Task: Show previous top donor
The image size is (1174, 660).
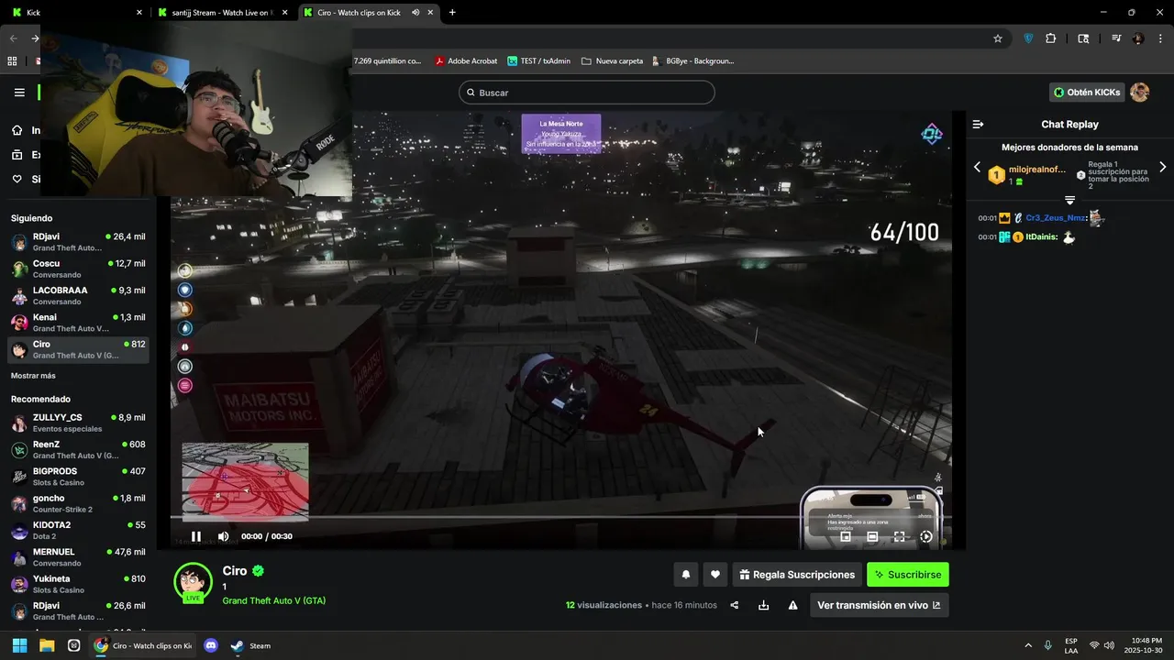Action: (x=977, y=168)
